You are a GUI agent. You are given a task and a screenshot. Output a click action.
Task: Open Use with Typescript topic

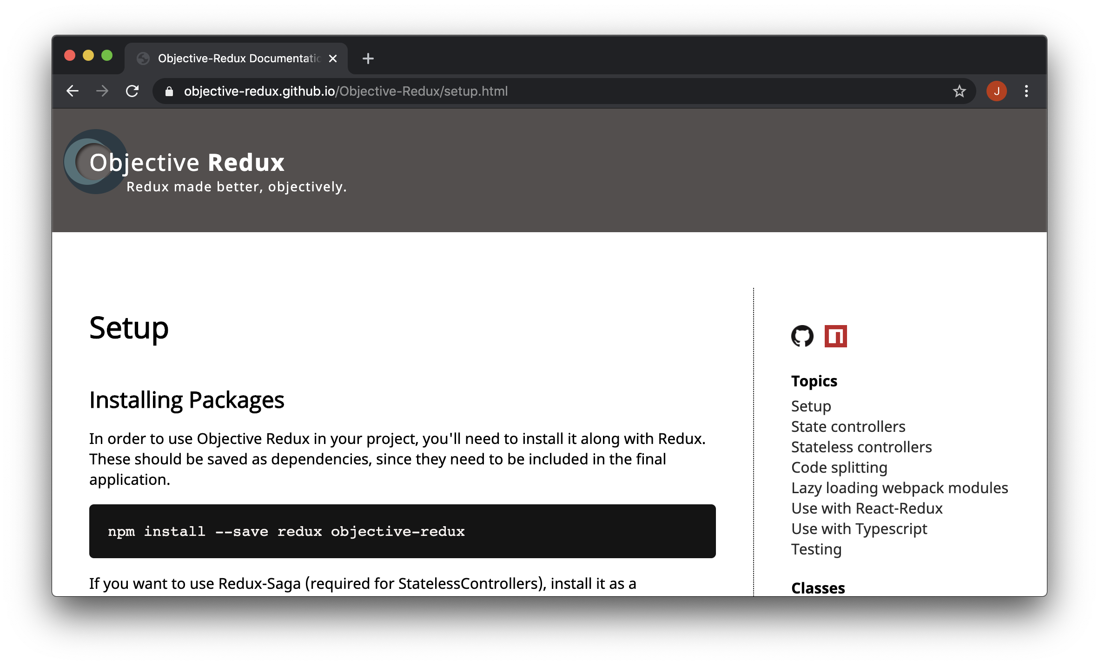pyautogui.click(x=859, y=528)
